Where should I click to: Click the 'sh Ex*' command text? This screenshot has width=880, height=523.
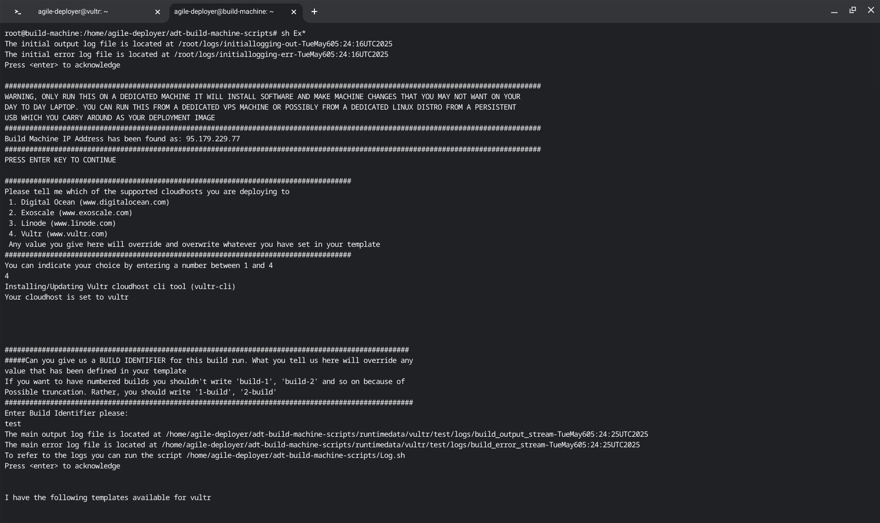click(293, 33)
